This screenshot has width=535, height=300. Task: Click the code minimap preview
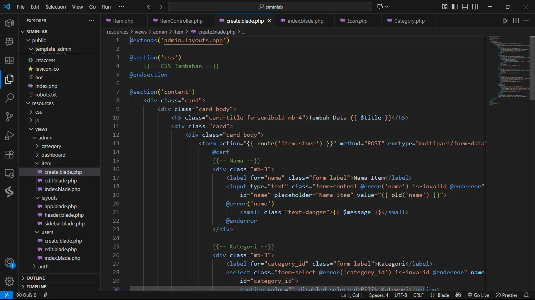coord(508,70)
